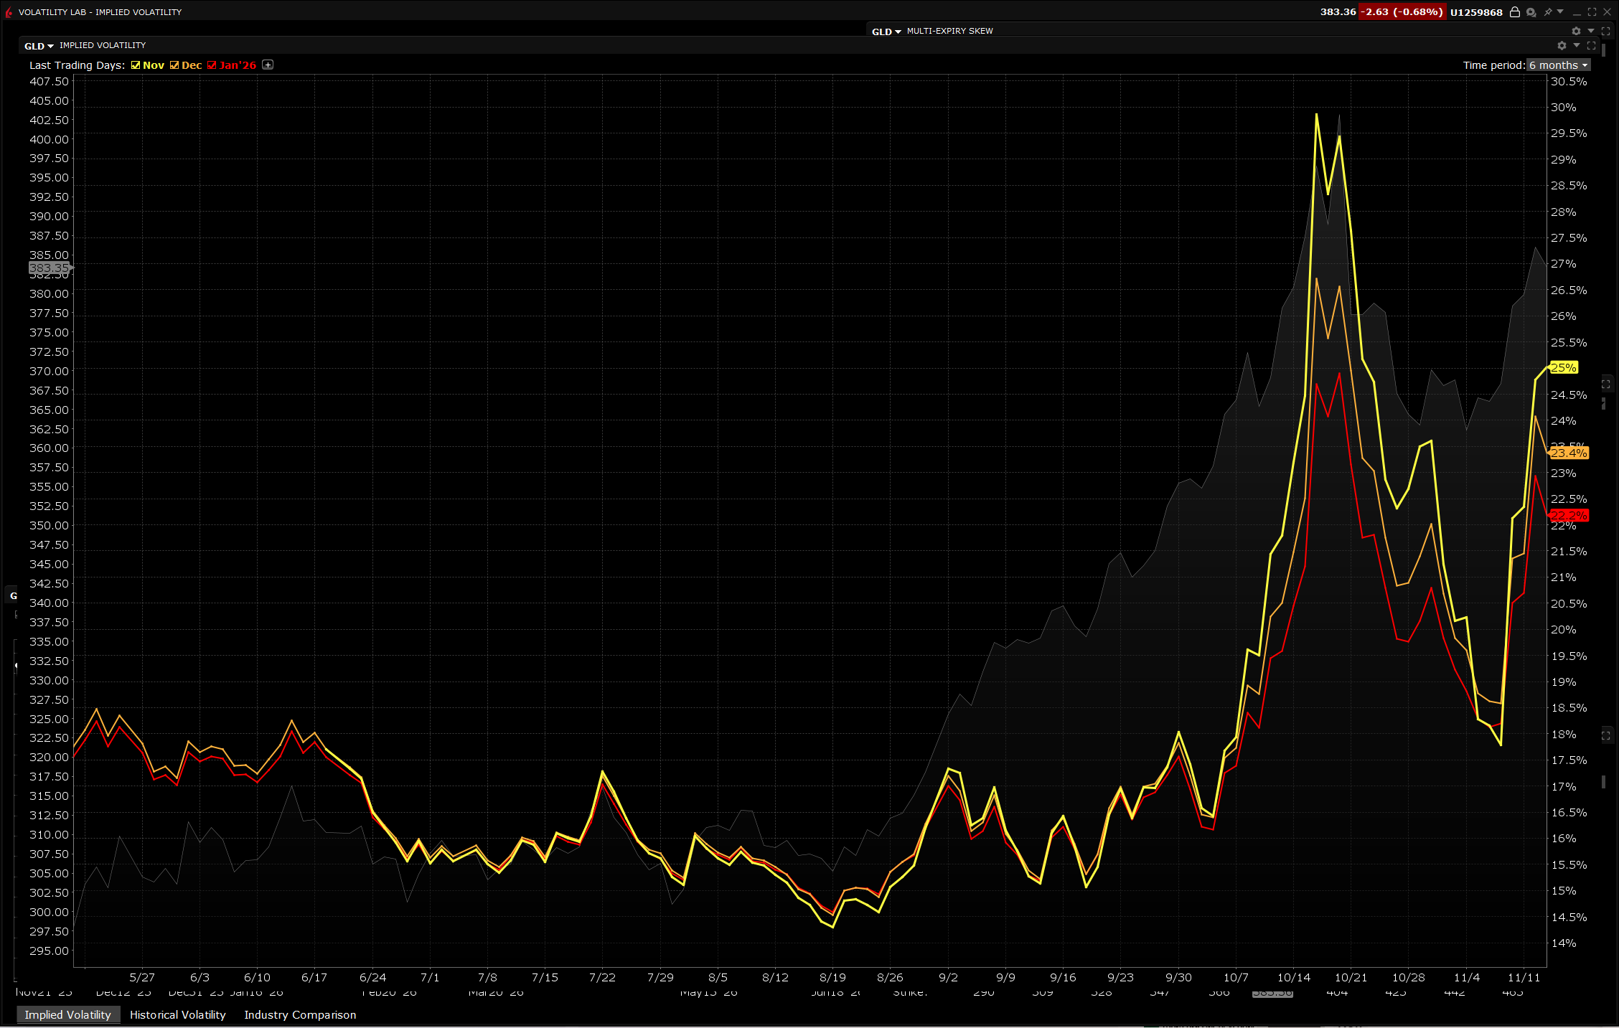
Task: Switch to the Industry Comparison tab
Action: point(300,1014)
